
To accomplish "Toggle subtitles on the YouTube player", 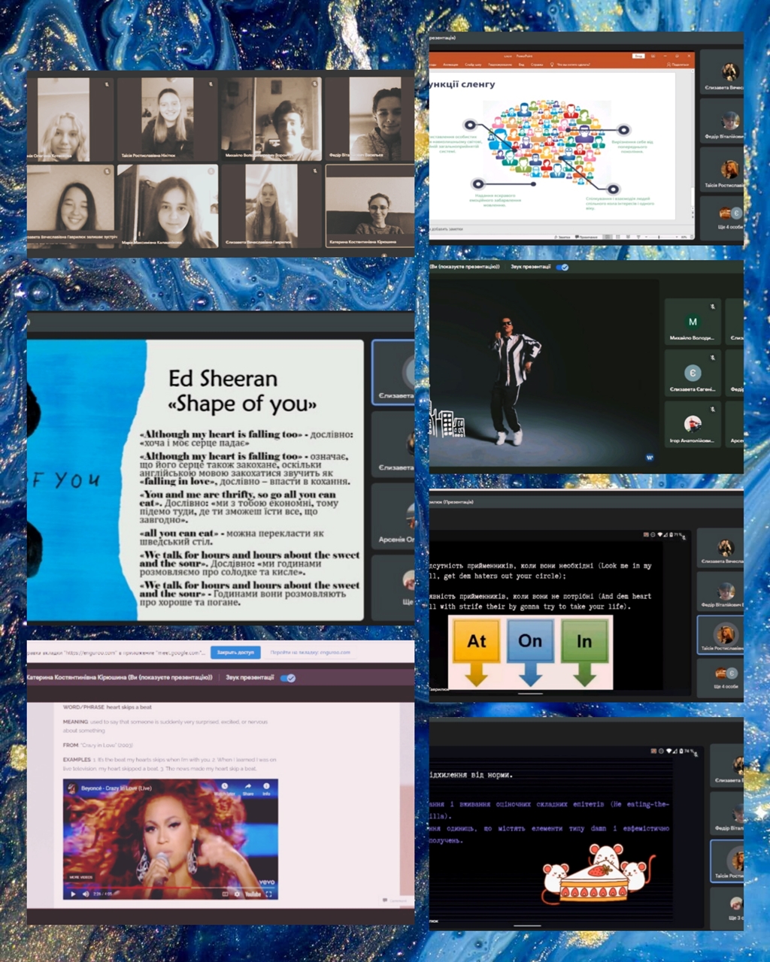I will [x=225, y=894].
